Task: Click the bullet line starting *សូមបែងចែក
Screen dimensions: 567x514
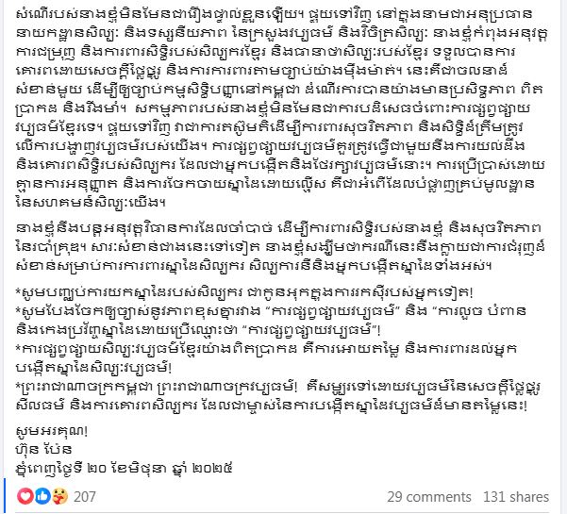Action: 271,321
